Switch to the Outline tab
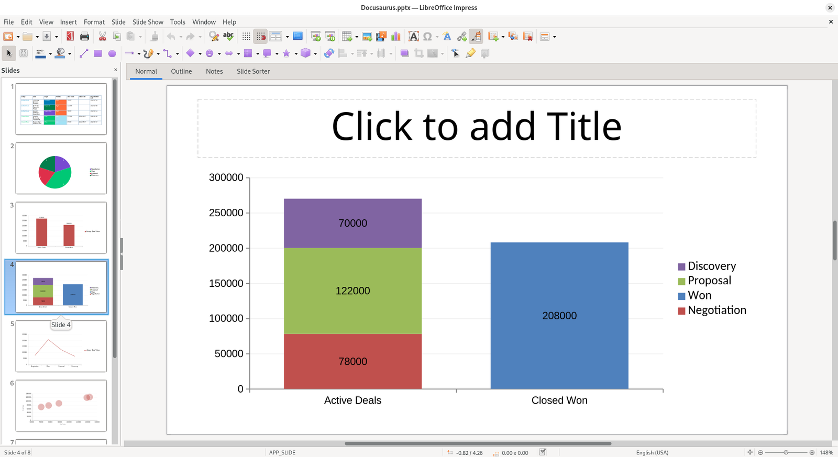The width and height of the screenshot is (838, 457). point(181,71)
